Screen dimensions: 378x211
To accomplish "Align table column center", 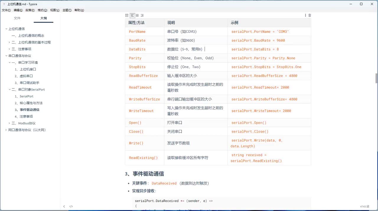I will [x=137, y=15].
